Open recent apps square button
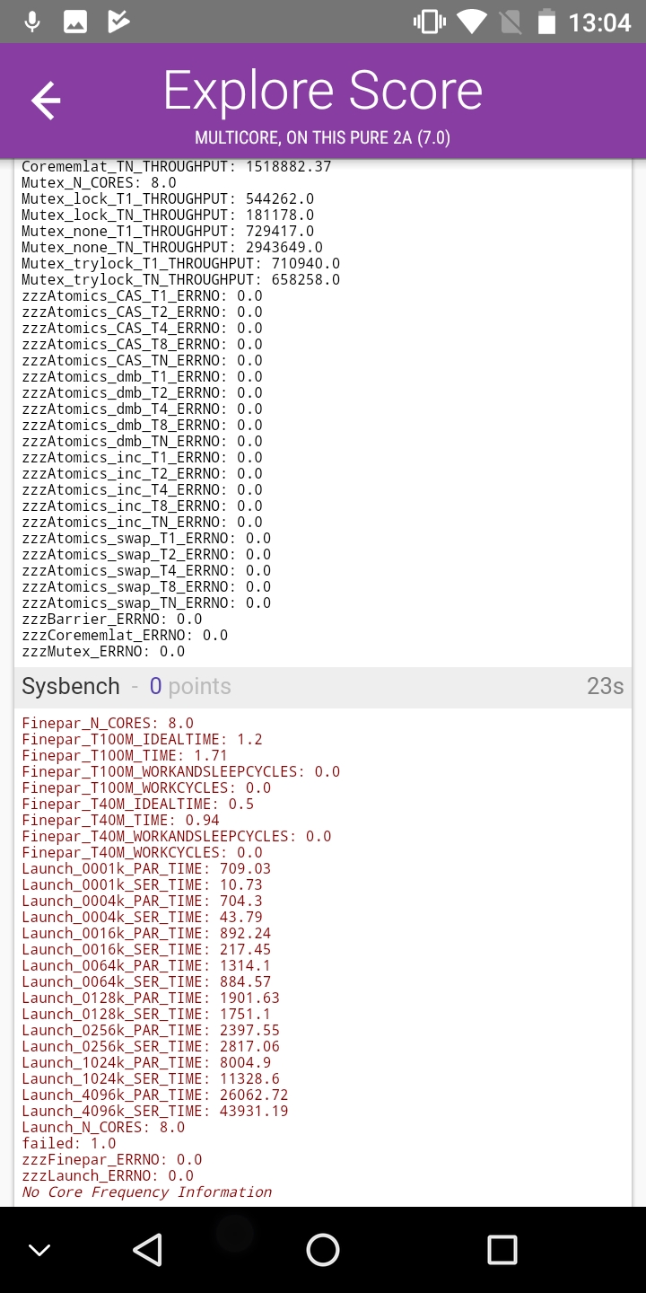The height and width of the screenshot is (1293, 646). tap(502, 1249)
